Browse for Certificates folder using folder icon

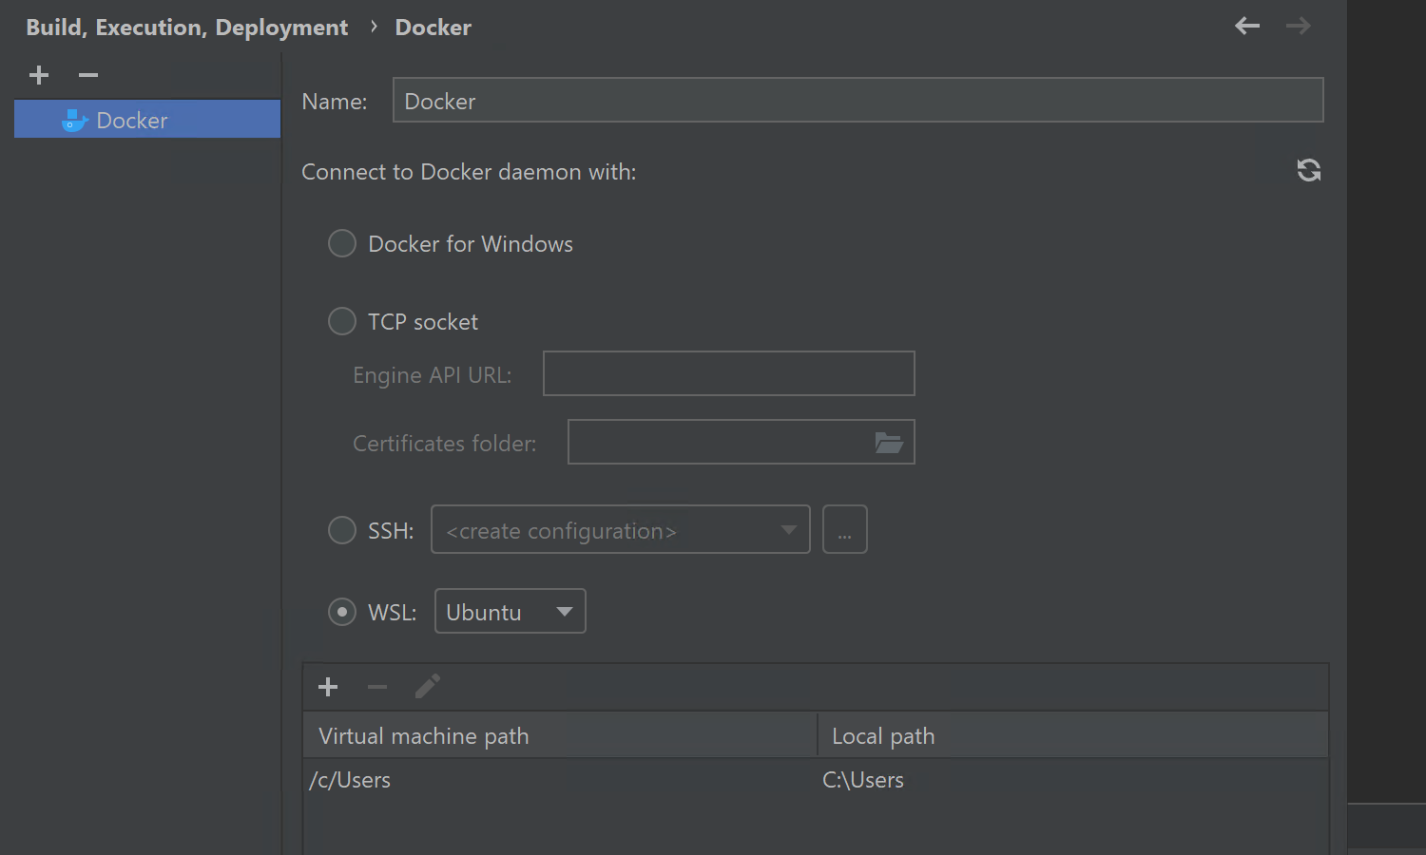pyautogui.click(x=888, y=443)
